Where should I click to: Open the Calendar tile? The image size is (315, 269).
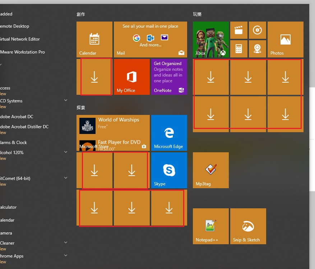(x=94, y=40)
